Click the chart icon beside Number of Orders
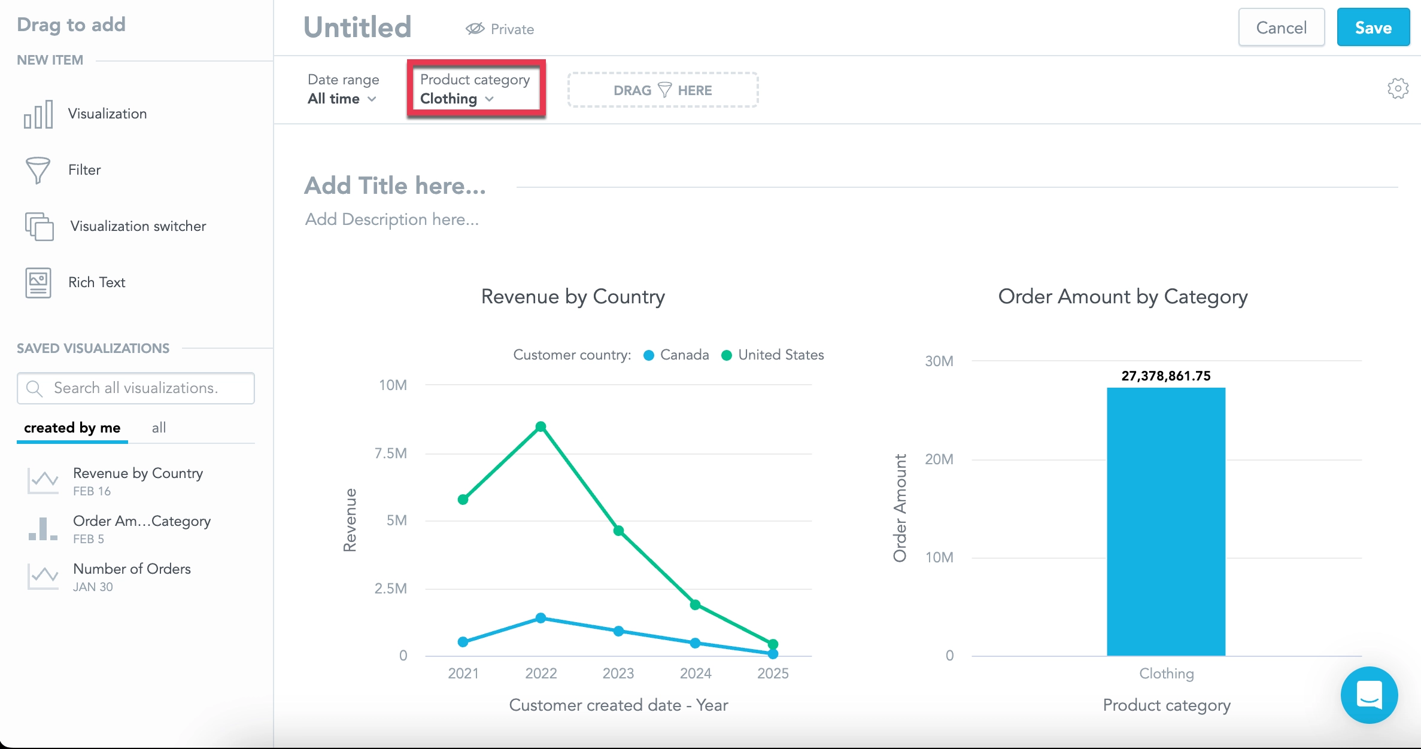 (x=42, y=576)
